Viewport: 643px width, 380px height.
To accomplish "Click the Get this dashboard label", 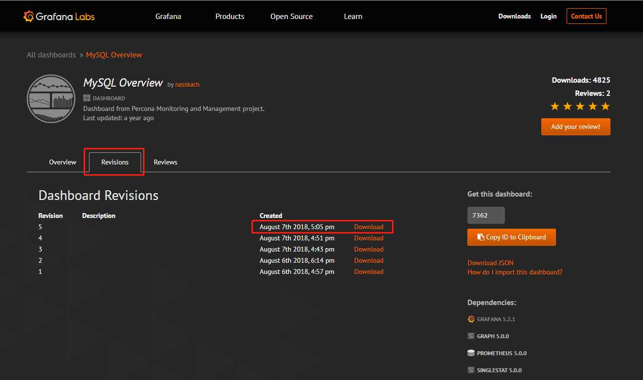I will pos(500,194).
